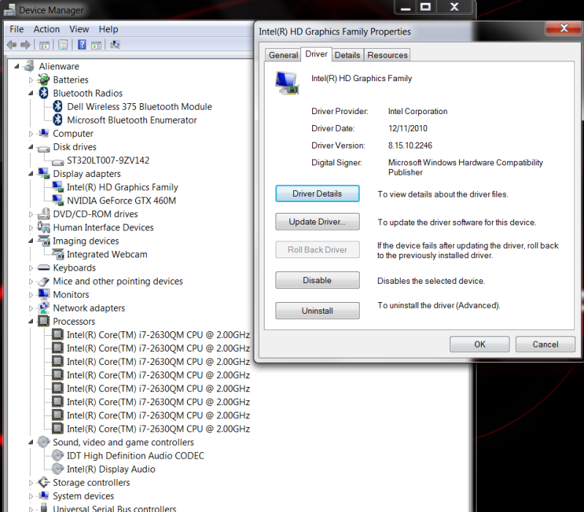Expand the Computer category
The width and height of the screenshot is (584, 512).
[x=31, y=133]
